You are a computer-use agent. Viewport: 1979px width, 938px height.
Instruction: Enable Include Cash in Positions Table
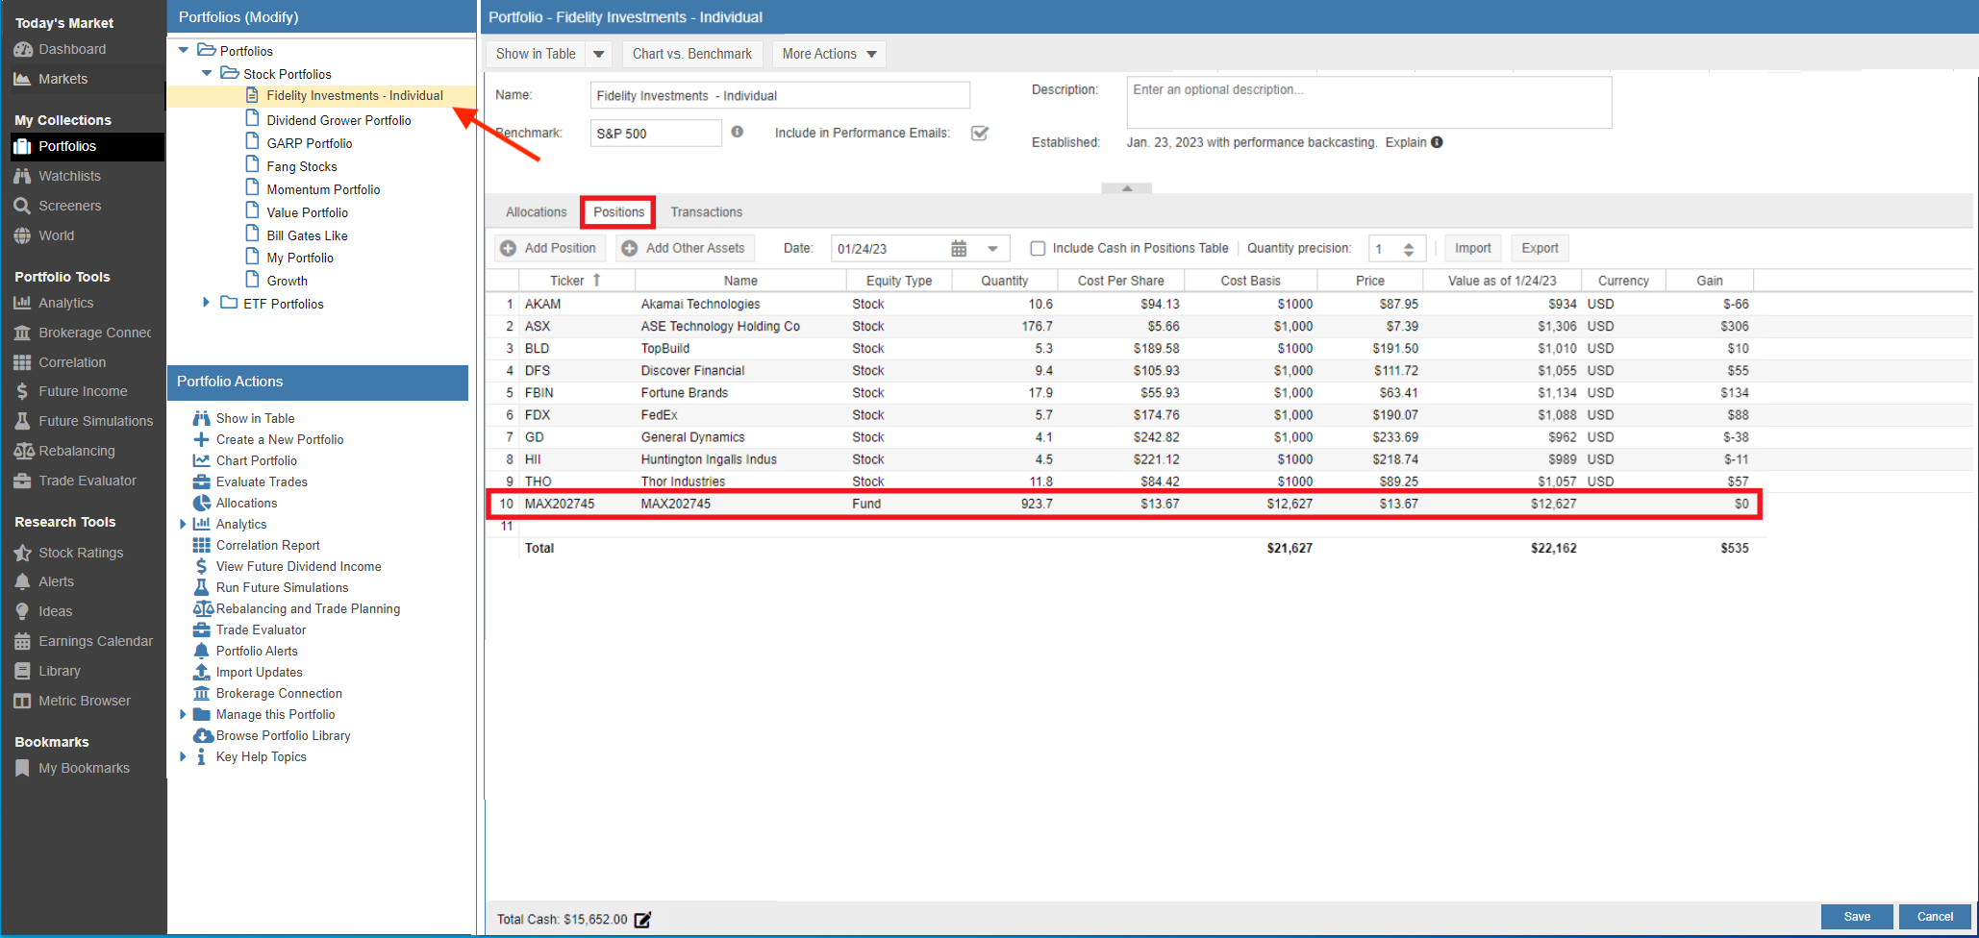tap(1038, 248)
